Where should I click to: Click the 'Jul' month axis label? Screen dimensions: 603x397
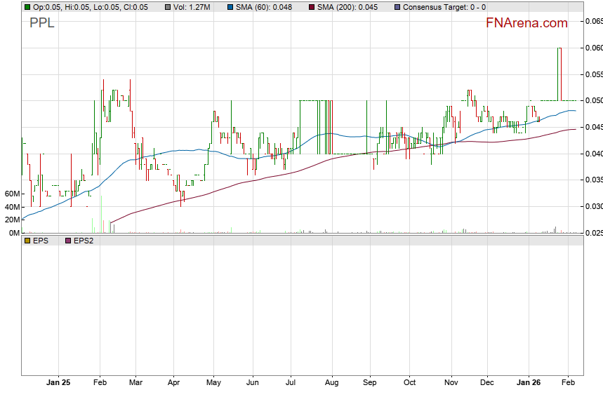click(291, 383)
